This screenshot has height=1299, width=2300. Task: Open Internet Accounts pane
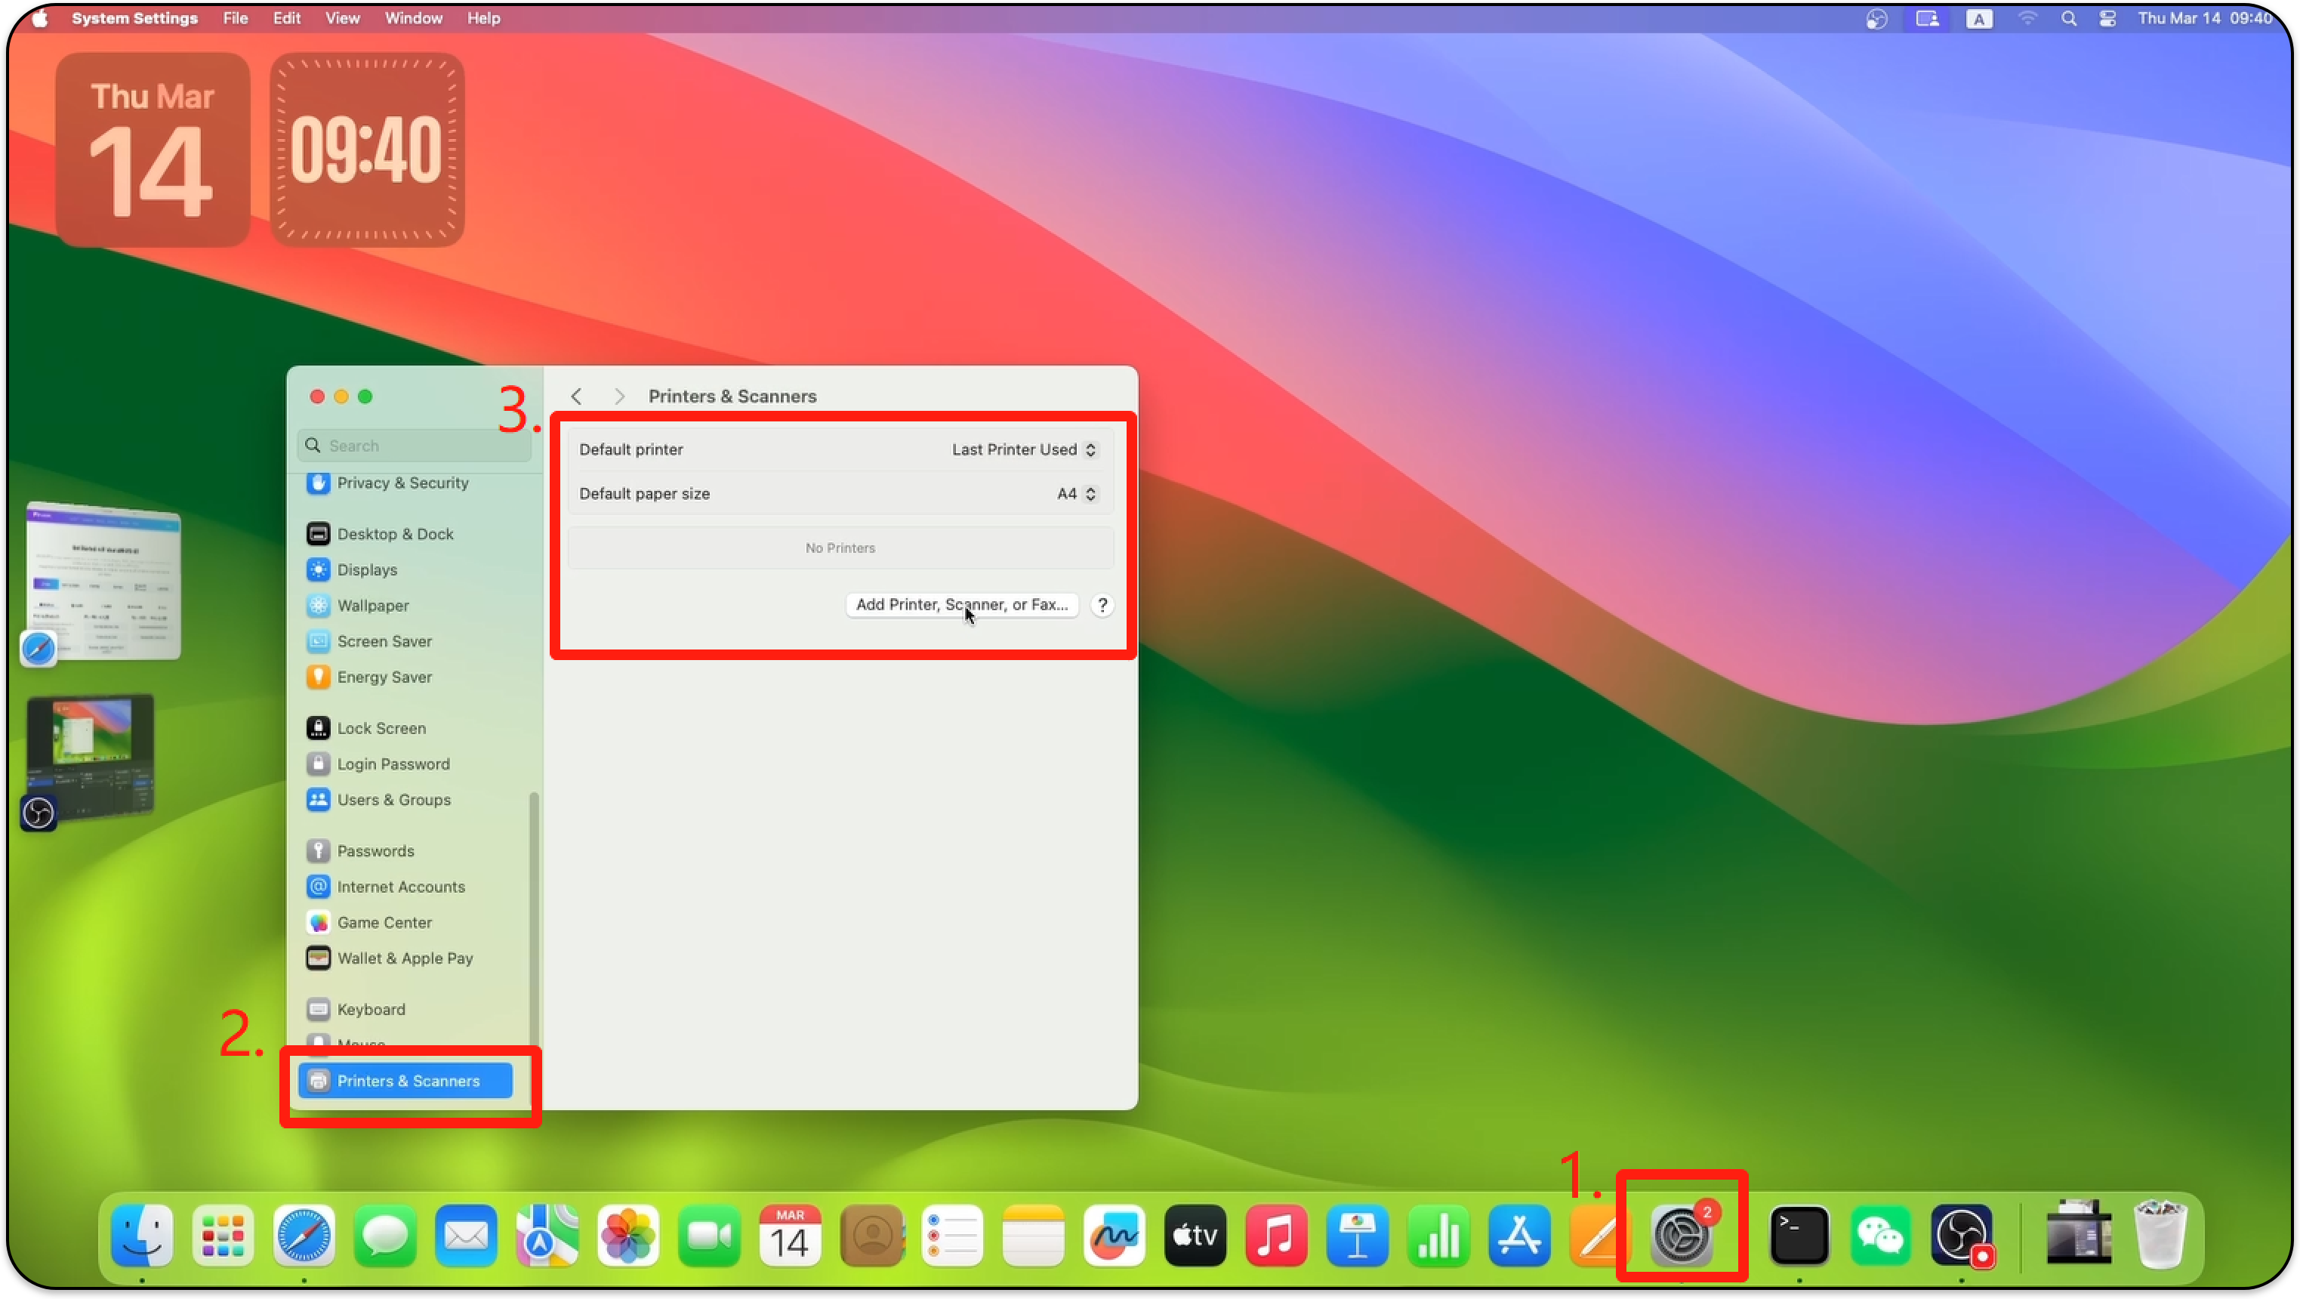(400, 887)
